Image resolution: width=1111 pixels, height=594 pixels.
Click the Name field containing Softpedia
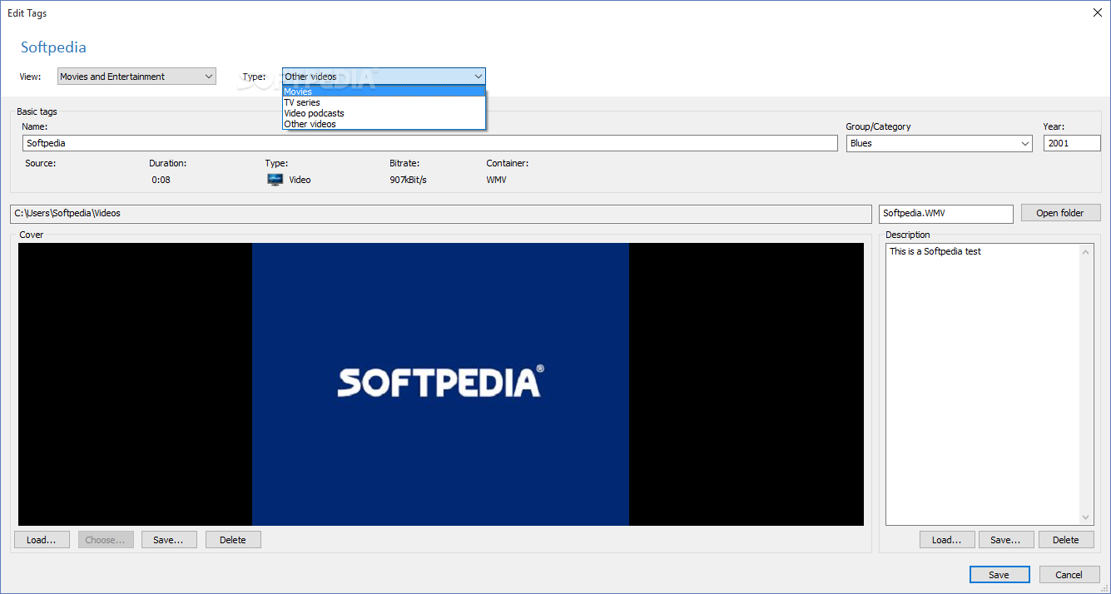click(x=430, y=143)
